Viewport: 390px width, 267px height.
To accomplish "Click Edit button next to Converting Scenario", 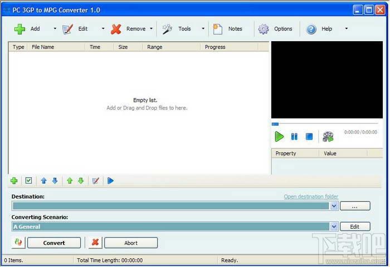I will click(355, 226).
